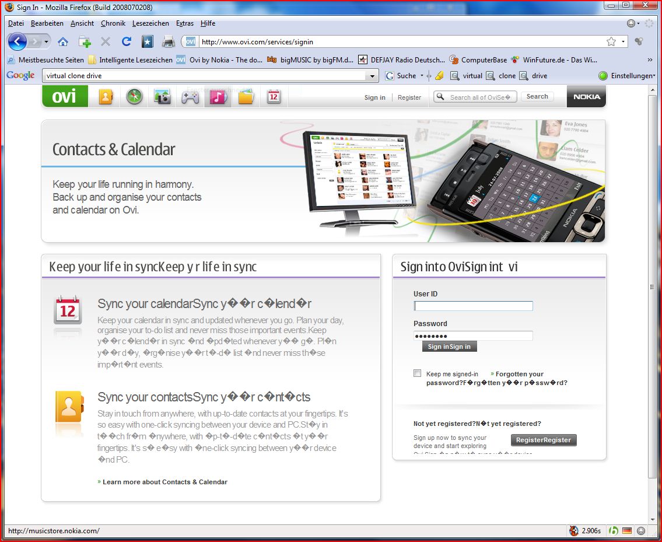The width and height of the screenshot is (662, 542).
Task: Open the Lesezeichen menu
Action: (x=150, y=23)
